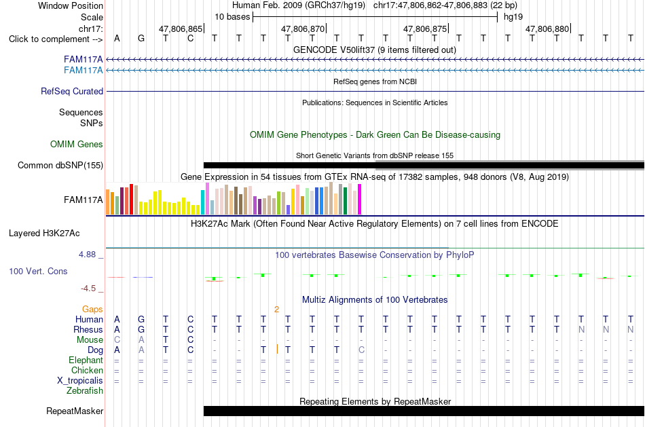Screen dimensions: 645x427
Task: Click the FAM117A GTEx expression label
Action: pos(83,200)
